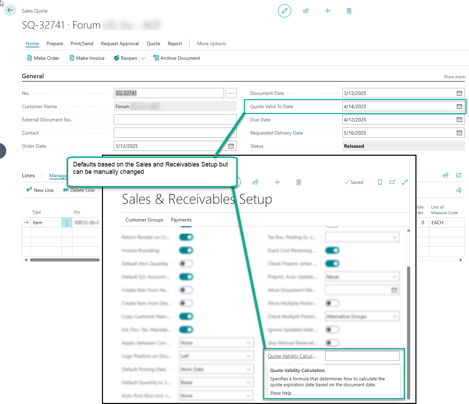This screenshot has width=469, height=404.
Task: Click Archive Document action
Action: click(x=177, y=58)
